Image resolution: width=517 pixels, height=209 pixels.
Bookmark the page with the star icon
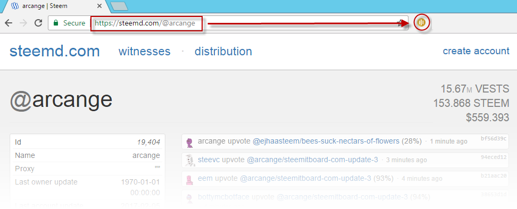click(401, 23)
